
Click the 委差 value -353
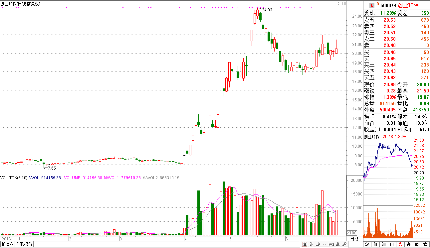[424, 13]
